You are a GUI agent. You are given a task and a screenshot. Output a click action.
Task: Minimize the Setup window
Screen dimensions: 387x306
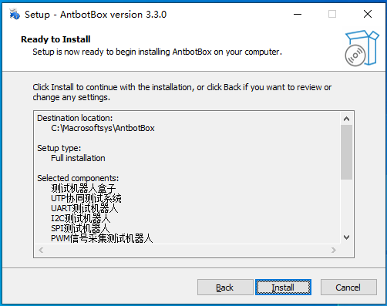coord(298,14)
